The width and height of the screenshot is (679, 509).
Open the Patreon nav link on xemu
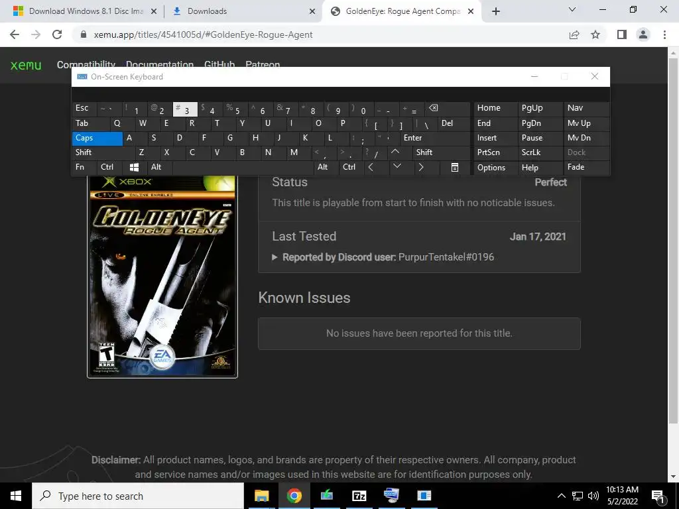click(x=263, y=64)
